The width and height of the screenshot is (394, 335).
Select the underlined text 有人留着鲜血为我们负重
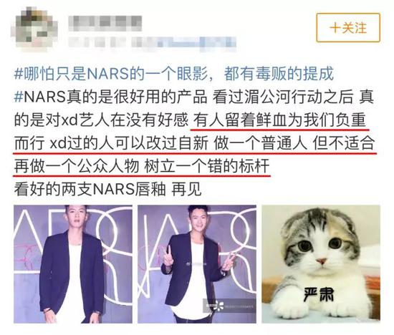(279, 120)
